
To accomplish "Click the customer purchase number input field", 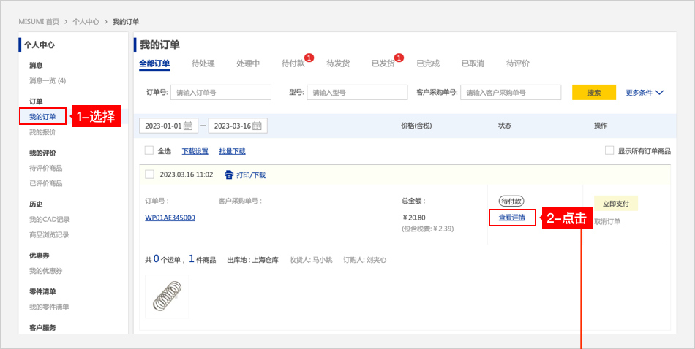I will click(x=511, y=93).
